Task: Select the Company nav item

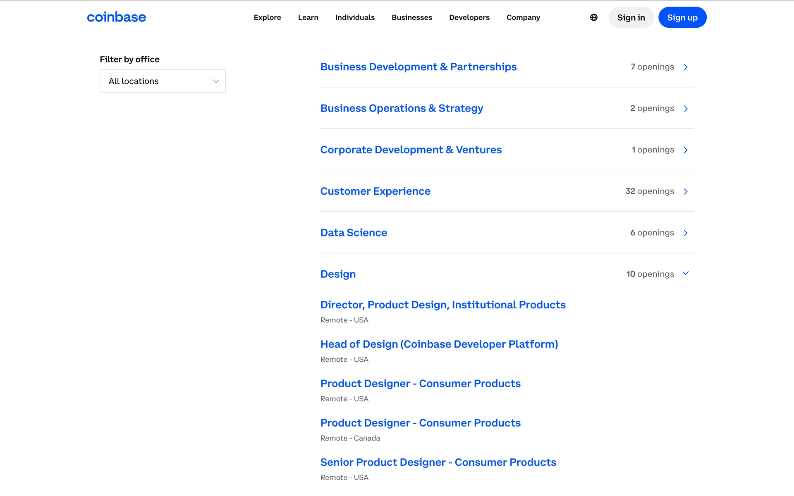Action: tap(523, 17)
